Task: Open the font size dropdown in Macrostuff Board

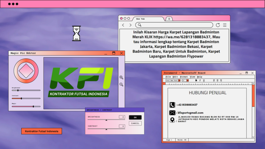Action: point(188,80)
